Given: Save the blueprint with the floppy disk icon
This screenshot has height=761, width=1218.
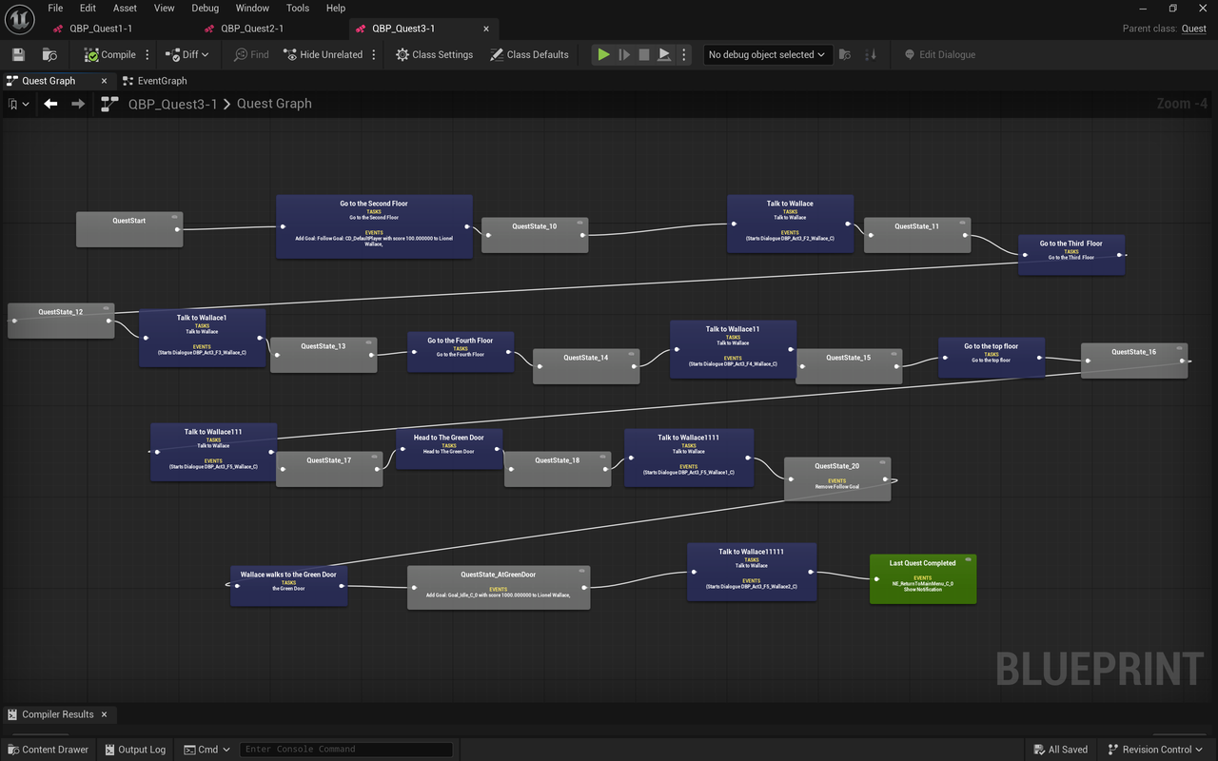Looking at the screenshot, I should coord(18,55).
